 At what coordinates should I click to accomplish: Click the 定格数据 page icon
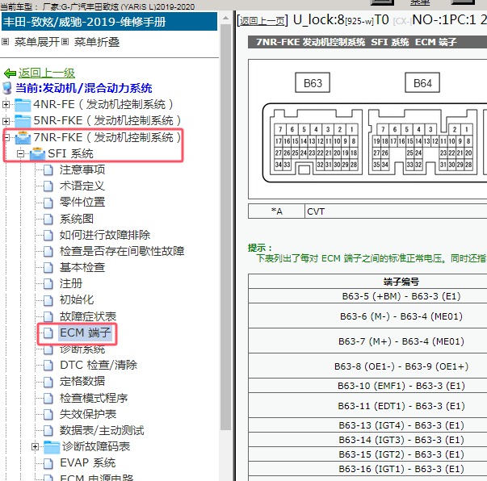point(48,382)
